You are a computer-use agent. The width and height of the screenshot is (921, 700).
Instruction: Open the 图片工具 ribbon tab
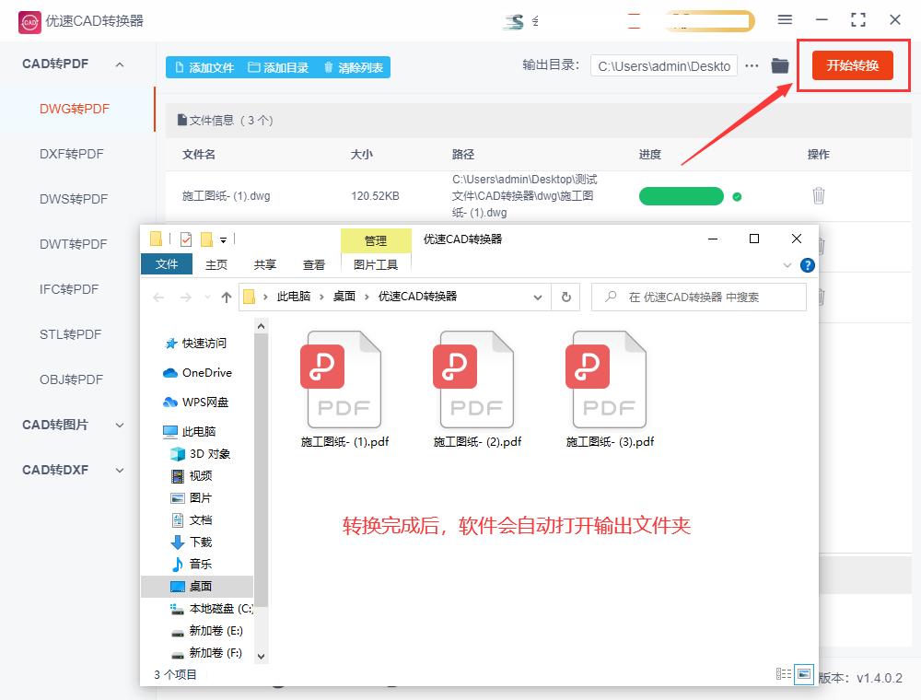[x=376, y=265]
